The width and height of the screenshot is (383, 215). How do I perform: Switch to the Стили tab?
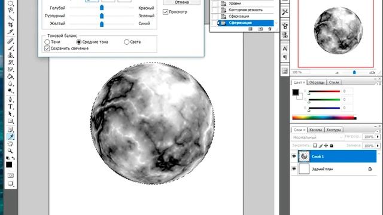(x=334, y=82)
